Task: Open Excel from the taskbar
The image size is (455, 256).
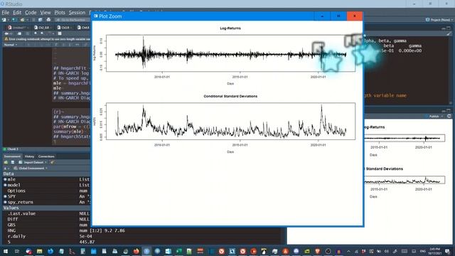Action: (x=179, y=251)
